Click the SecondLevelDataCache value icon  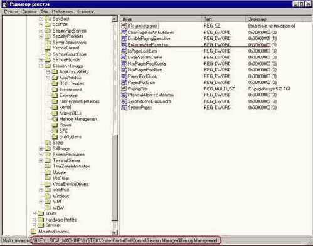coord(124,101)
